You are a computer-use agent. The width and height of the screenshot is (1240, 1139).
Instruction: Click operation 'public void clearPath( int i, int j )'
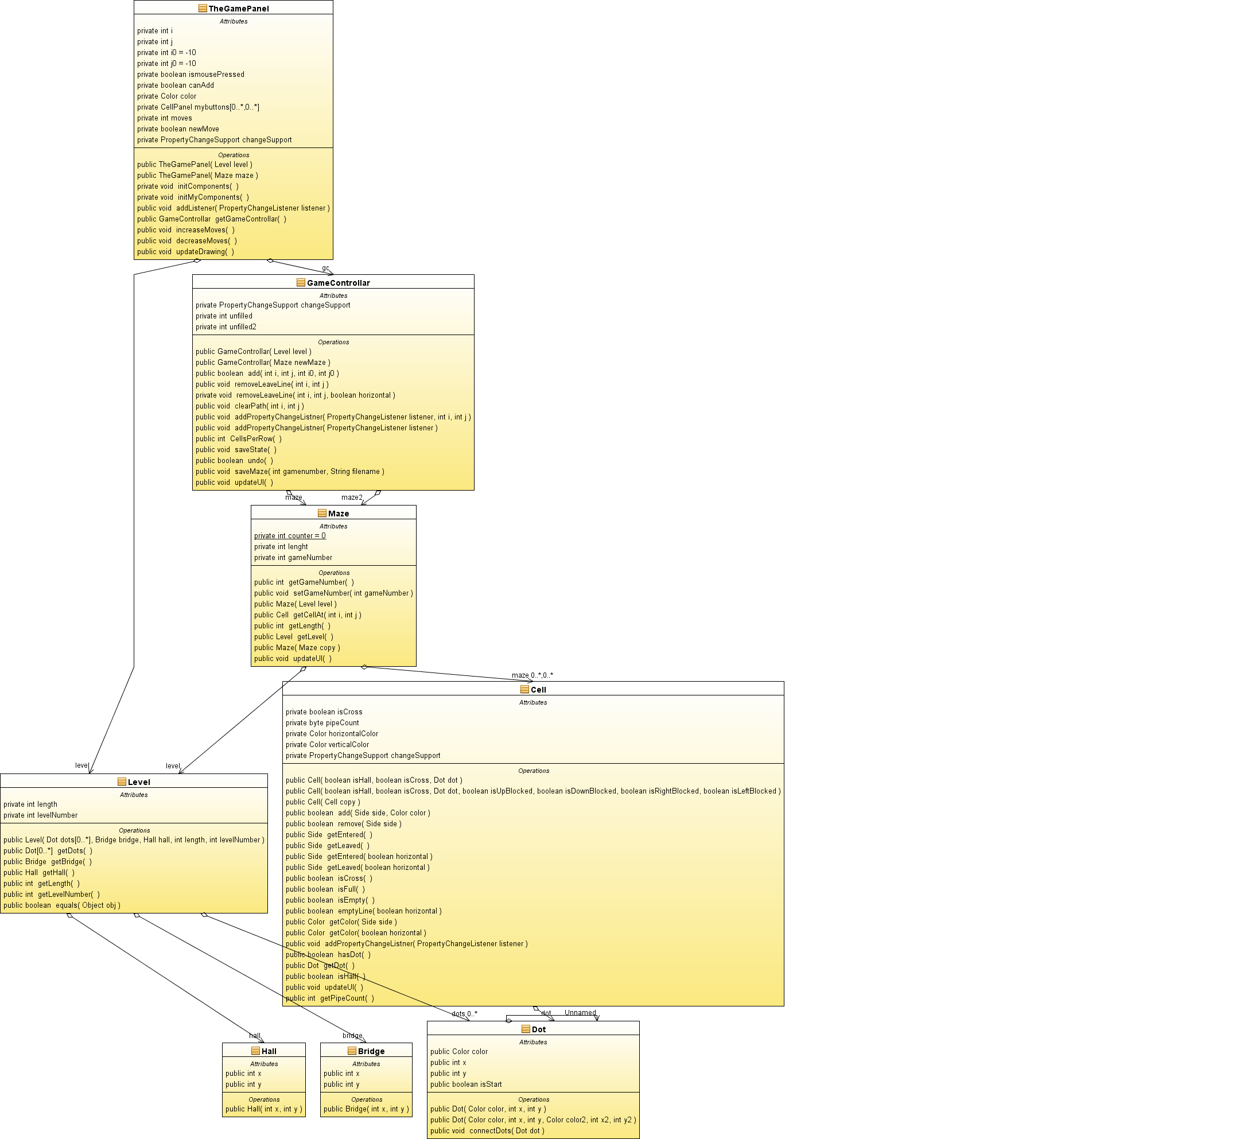pos(250,406)
